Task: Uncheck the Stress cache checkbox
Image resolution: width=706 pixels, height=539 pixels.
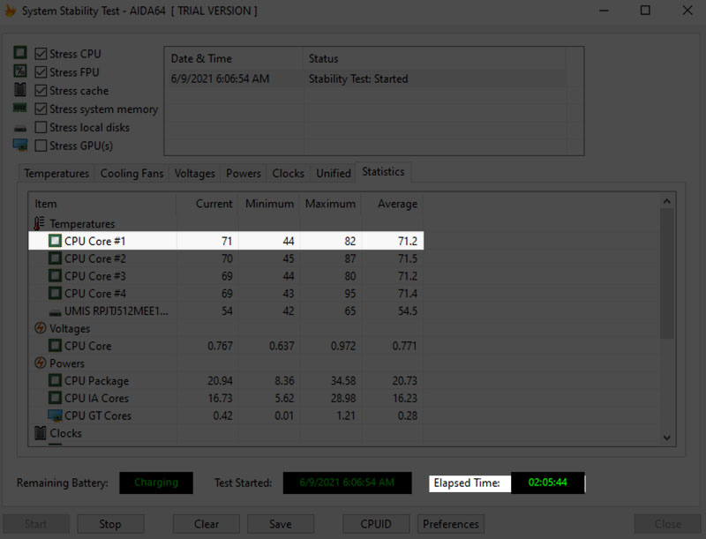Action: [x=41, y=91]
